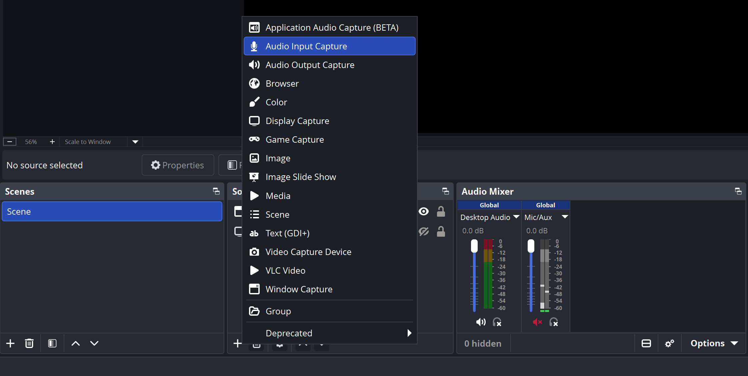
Task: Add a Scene as a source
Action: (x=329, y=214)
